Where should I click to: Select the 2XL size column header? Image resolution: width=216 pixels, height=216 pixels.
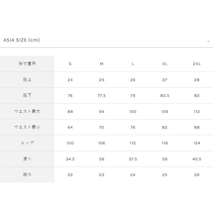197,64
